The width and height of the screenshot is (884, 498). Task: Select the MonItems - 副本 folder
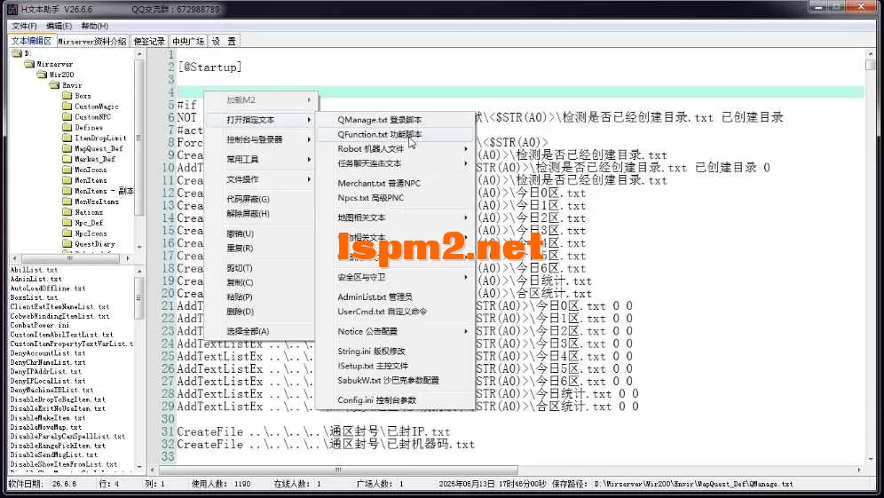[104, 191]
